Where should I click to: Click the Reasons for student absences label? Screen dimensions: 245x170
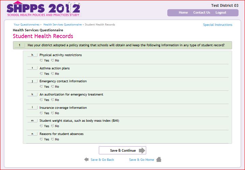(61, 134)
